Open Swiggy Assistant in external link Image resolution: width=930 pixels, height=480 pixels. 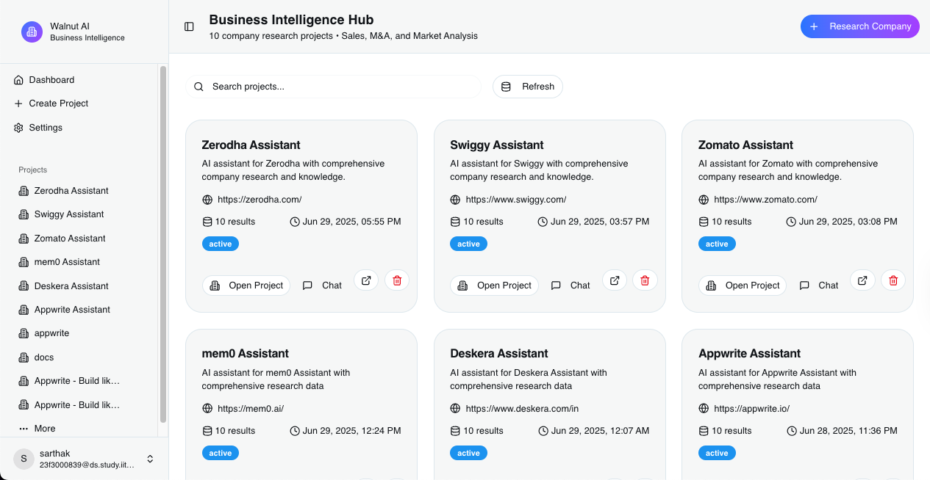615,280
